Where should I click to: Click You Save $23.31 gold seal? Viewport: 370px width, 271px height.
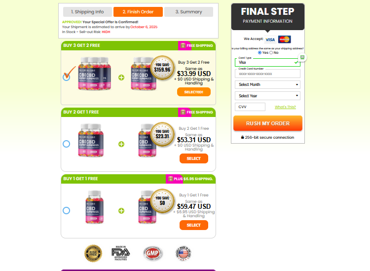point(162,134)
